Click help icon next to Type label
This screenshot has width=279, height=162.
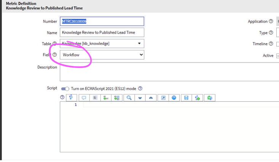click(271, 32)
